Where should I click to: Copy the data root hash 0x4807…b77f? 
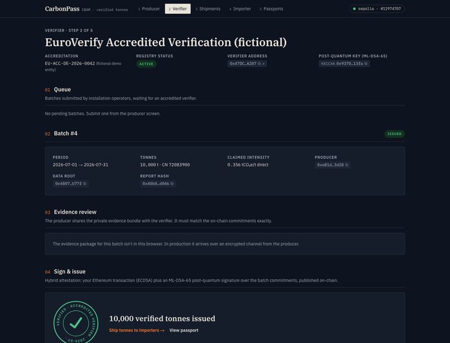85,184
